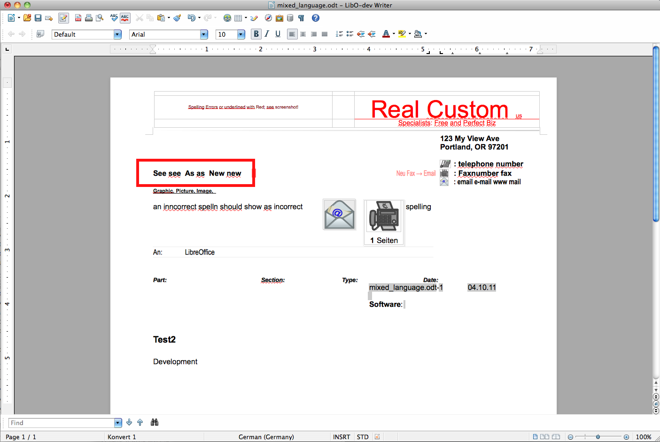Click the Save document icon

[38, 18]
